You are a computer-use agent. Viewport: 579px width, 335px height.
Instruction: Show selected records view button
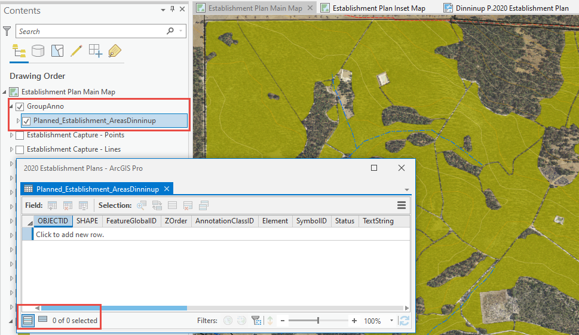coord(43,319)
